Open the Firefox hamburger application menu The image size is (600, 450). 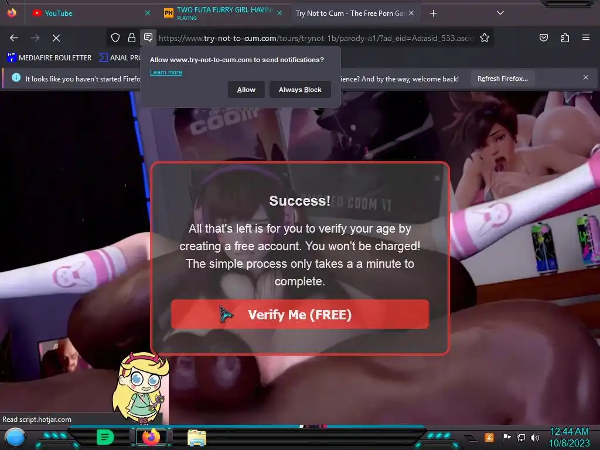point(586,37)
